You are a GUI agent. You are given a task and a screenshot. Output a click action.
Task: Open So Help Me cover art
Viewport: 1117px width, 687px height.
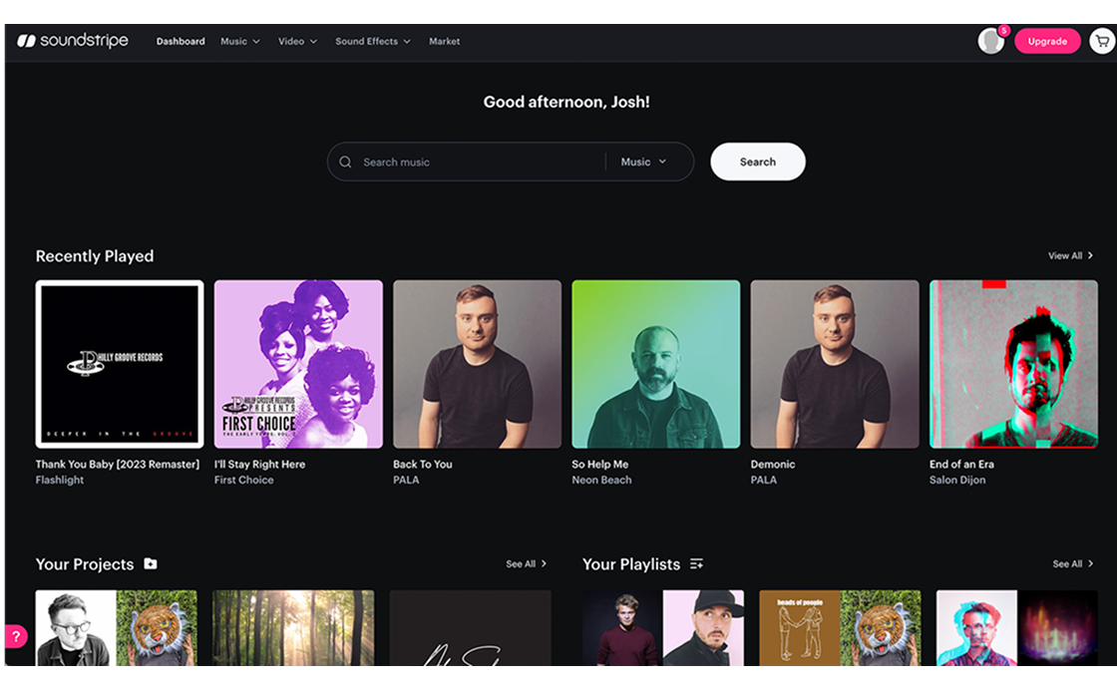coord(656,364)
